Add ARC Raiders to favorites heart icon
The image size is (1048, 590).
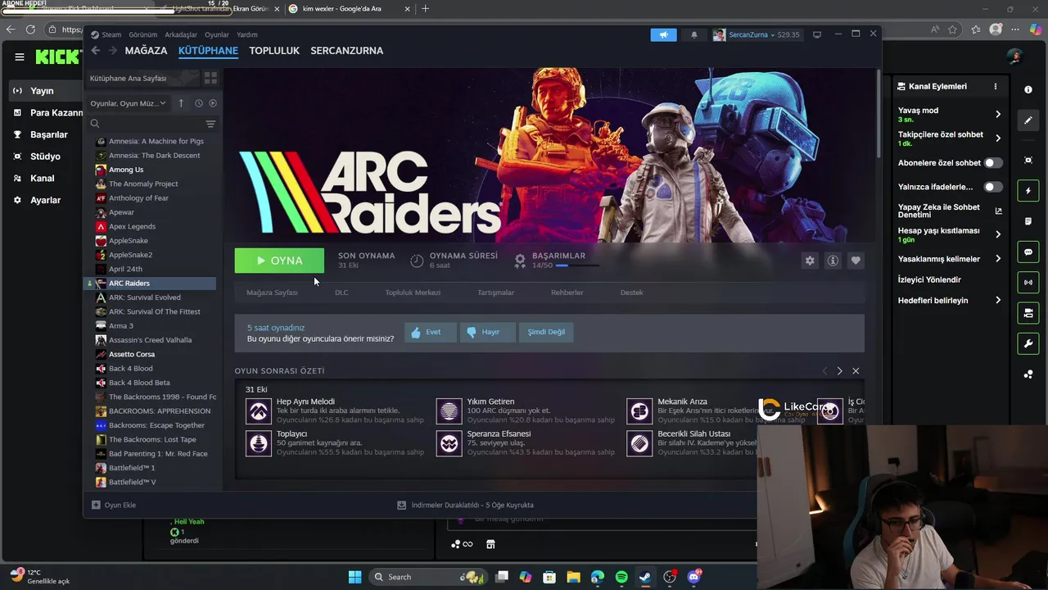pos(856,261)
